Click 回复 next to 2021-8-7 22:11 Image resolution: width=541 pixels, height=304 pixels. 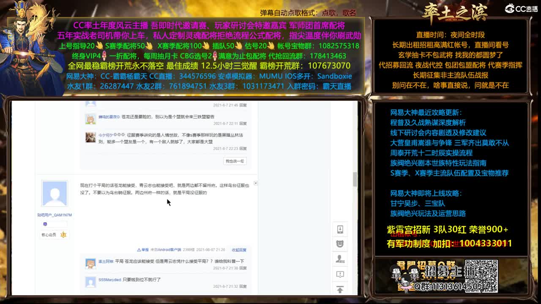pos(243,124)
